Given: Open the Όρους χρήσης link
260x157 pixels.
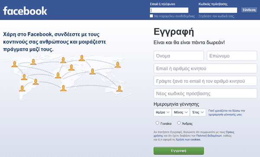Looking at the screenshot, I should tap(230, 132).
